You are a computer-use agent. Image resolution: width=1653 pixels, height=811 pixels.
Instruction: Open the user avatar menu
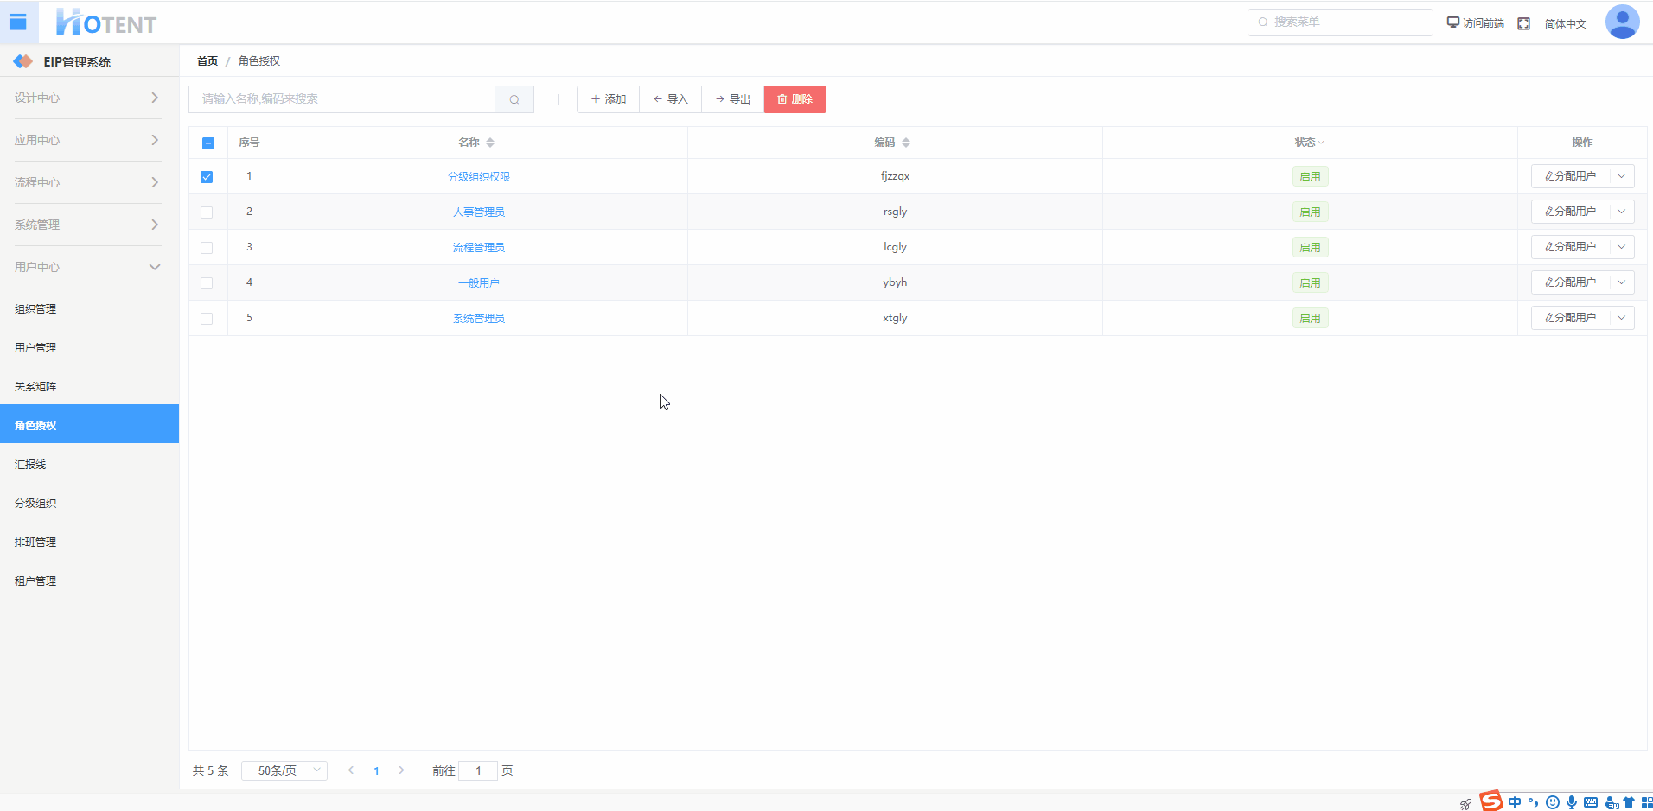pyautogui.click(x=1622, y=22)
